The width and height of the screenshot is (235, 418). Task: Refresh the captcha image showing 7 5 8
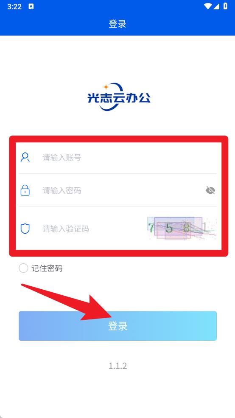pos(182,229)
